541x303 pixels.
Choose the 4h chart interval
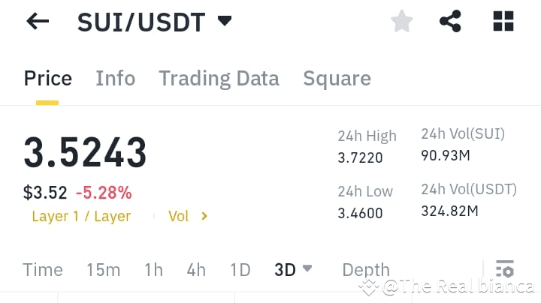pos(196,269)
